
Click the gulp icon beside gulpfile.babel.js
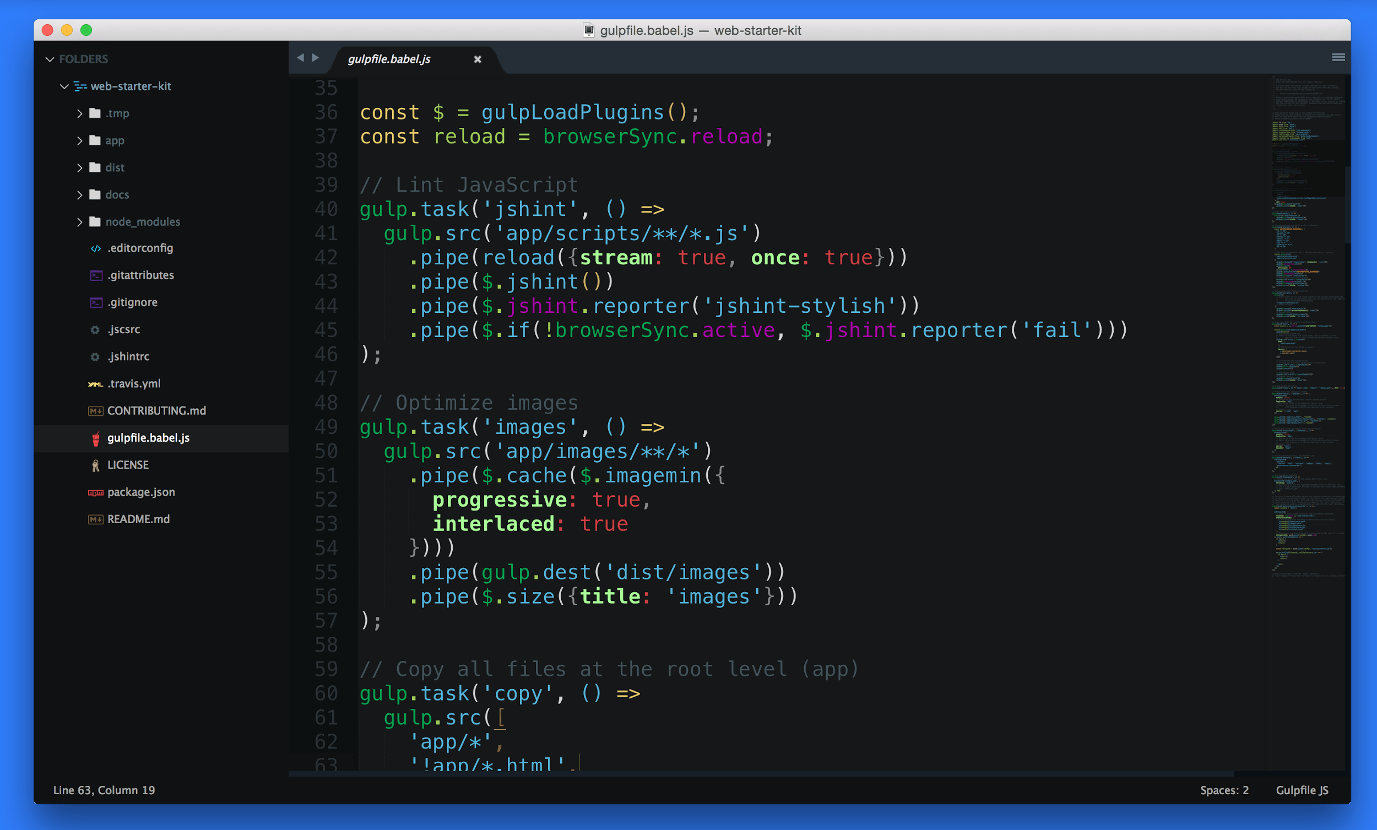click(95, 438)
